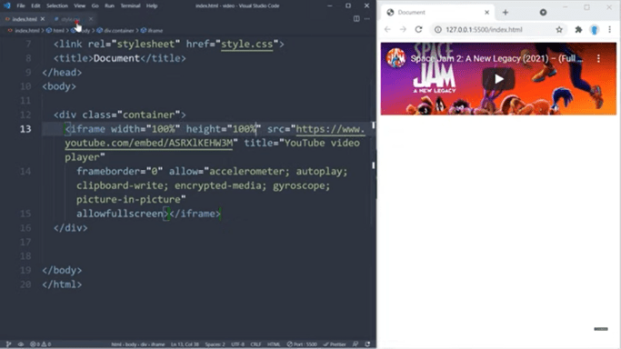Open a new Chrome tab
Image resolution: width=621 pixels, height=349 pixels.
click(506, 12)
